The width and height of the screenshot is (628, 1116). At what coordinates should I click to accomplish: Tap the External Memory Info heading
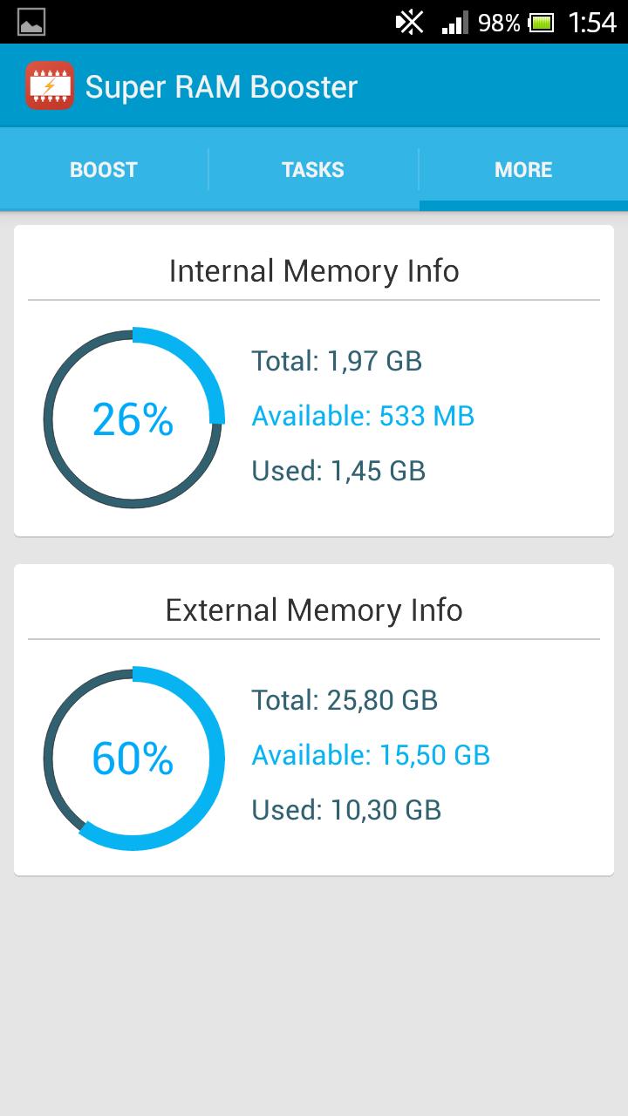(314, 609)
